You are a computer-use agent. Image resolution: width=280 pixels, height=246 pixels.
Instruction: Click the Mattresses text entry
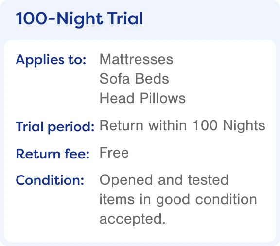click(x=136, y=59)
